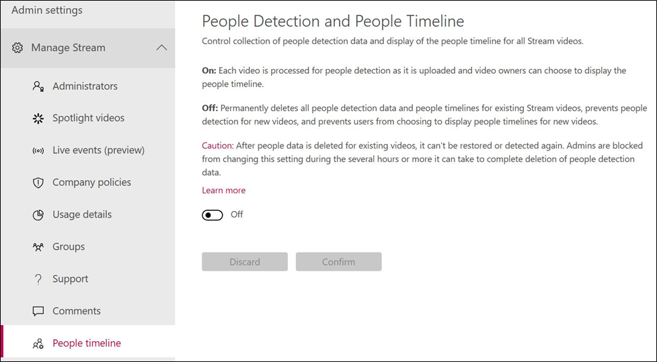View Usage details page
The height and width of the screenshot is (362, 657).
pyautogui.click(x=87, y=215)
